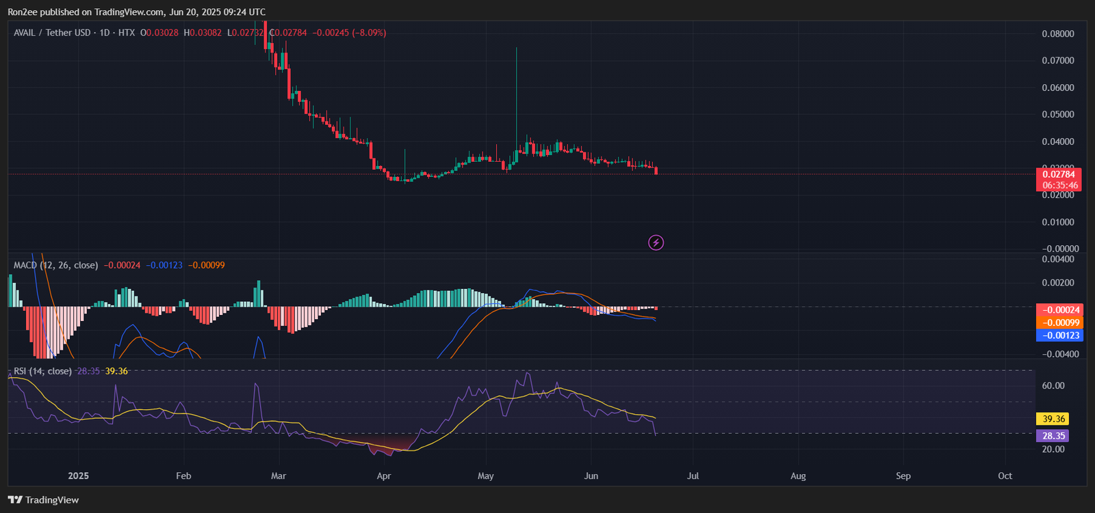This screenshot has width=1095, height=513.
Task: Click the RSI purple line's mid-May peak
Action: 528,374
